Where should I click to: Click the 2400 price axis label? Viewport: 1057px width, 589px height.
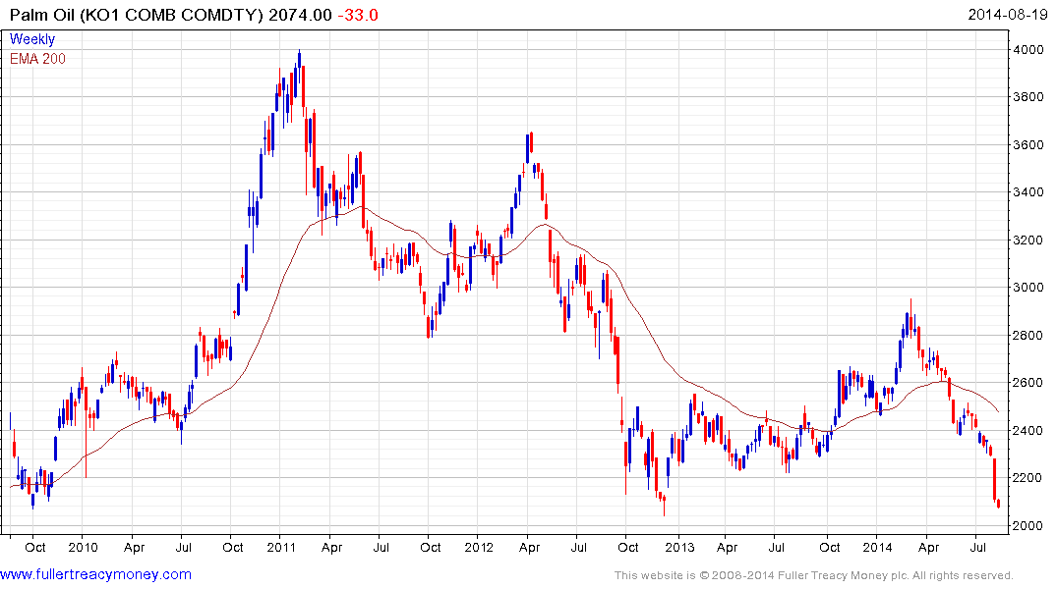pos(1028,430)
